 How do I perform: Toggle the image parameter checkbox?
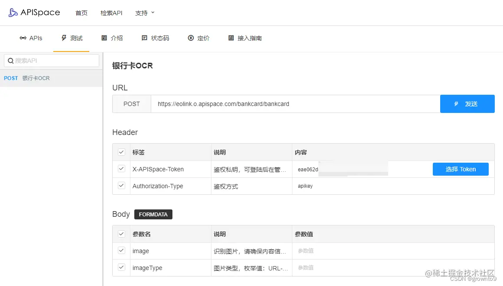tap(121, 251)
